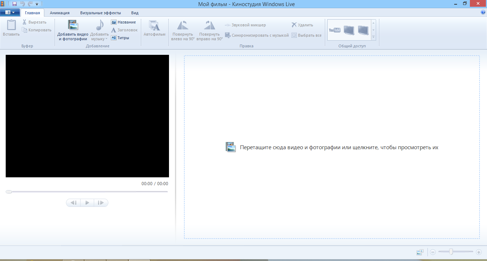This screenshot has width=487, height=261.
Task: Add a title with Название
Action: click(x=123, y=22)
